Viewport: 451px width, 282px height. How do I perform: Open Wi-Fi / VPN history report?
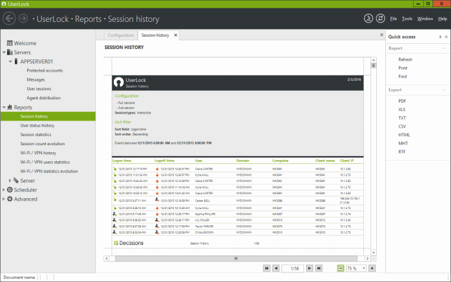click(x=38, y=153)
